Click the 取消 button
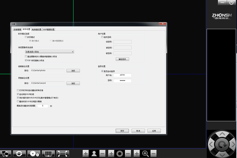Image resolution: width=237 pixels, height=158 pixels. click(x=138, y=131)
